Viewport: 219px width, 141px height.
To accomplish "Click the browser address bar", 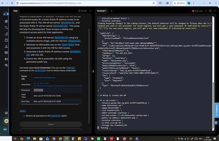I will coord(85,3).
